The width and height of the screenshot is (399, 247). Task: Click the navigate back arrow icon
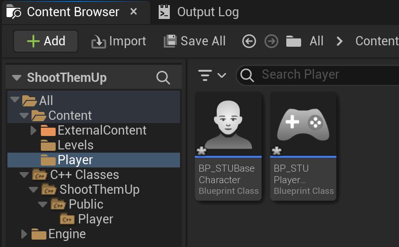tap(249, 41)
